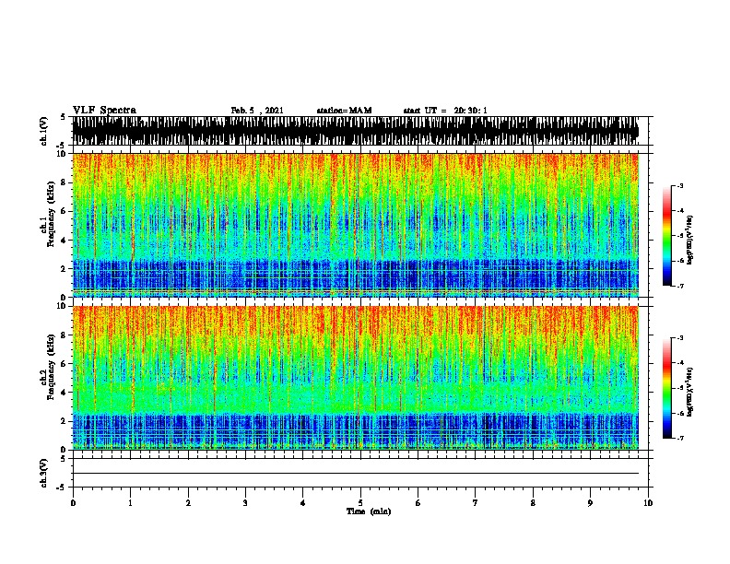
Task: Click time axis tick label "8"
Action: [533, 503]
